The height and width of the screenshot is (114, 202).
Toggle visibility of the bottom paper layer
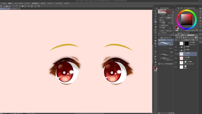pos(176,67)
